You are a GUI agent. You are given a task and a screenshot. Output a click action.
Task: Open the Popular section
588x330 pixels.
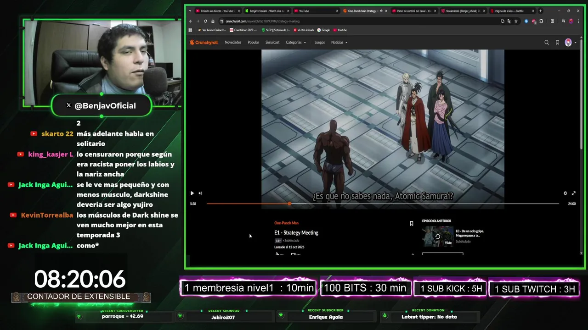click(254, 42)
